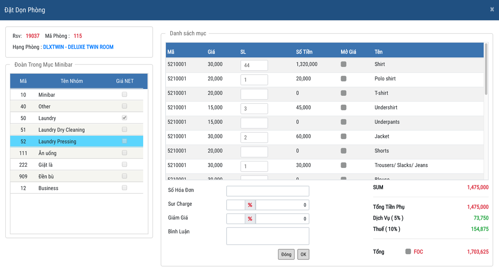
Task: Toggle Giá NET checkbox for Business
Action: (124, 187)
